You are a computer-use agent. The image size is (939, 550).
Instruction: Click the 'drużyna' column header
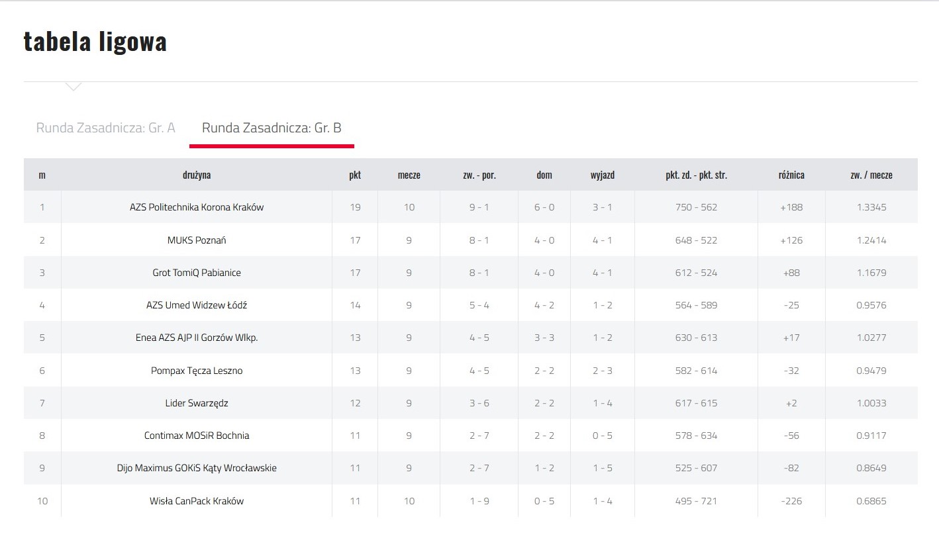(x=197, y=175)
